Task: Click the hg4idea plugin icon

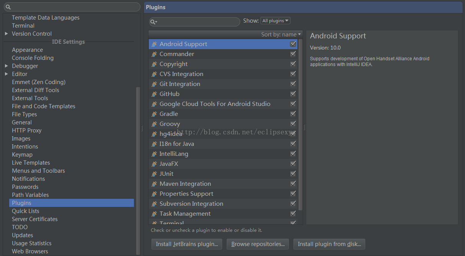Action: point(154,134)
